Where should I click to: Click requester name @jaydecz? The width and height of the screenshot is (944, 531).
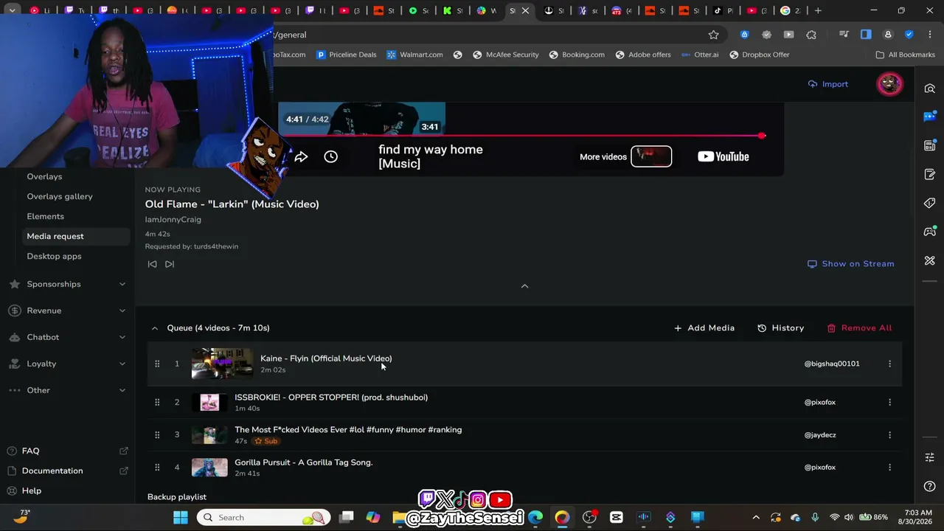click(820, 435)
